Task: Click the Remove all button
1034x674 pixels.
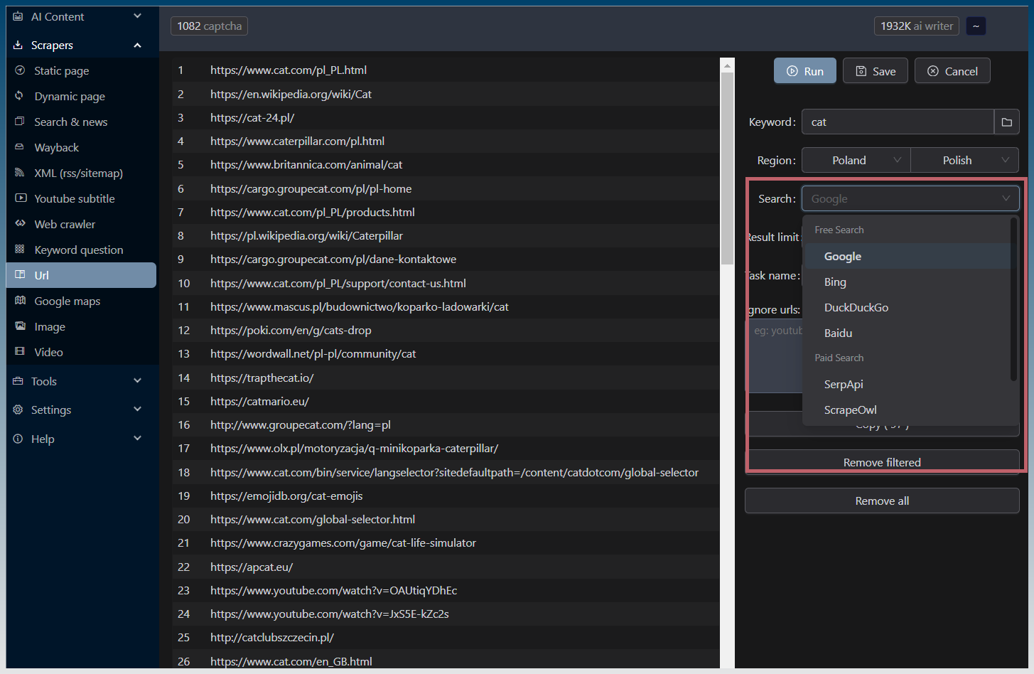Action: (881, 501)
